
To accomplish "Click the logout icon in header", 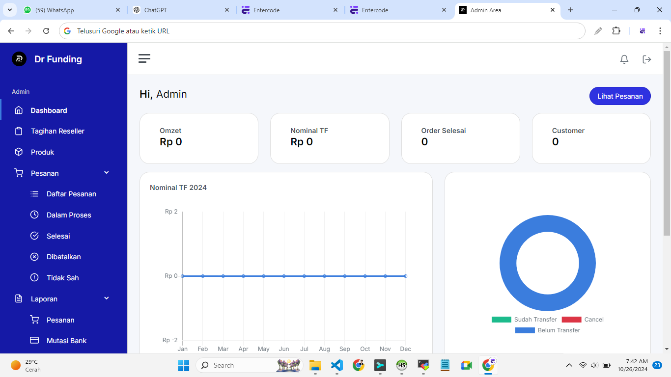I will pyautogui.click(x=647, y=59).
